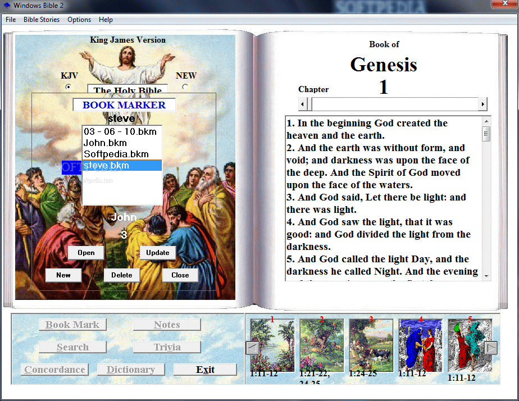
Task: Select the KJV radio button
Action: 68,87
